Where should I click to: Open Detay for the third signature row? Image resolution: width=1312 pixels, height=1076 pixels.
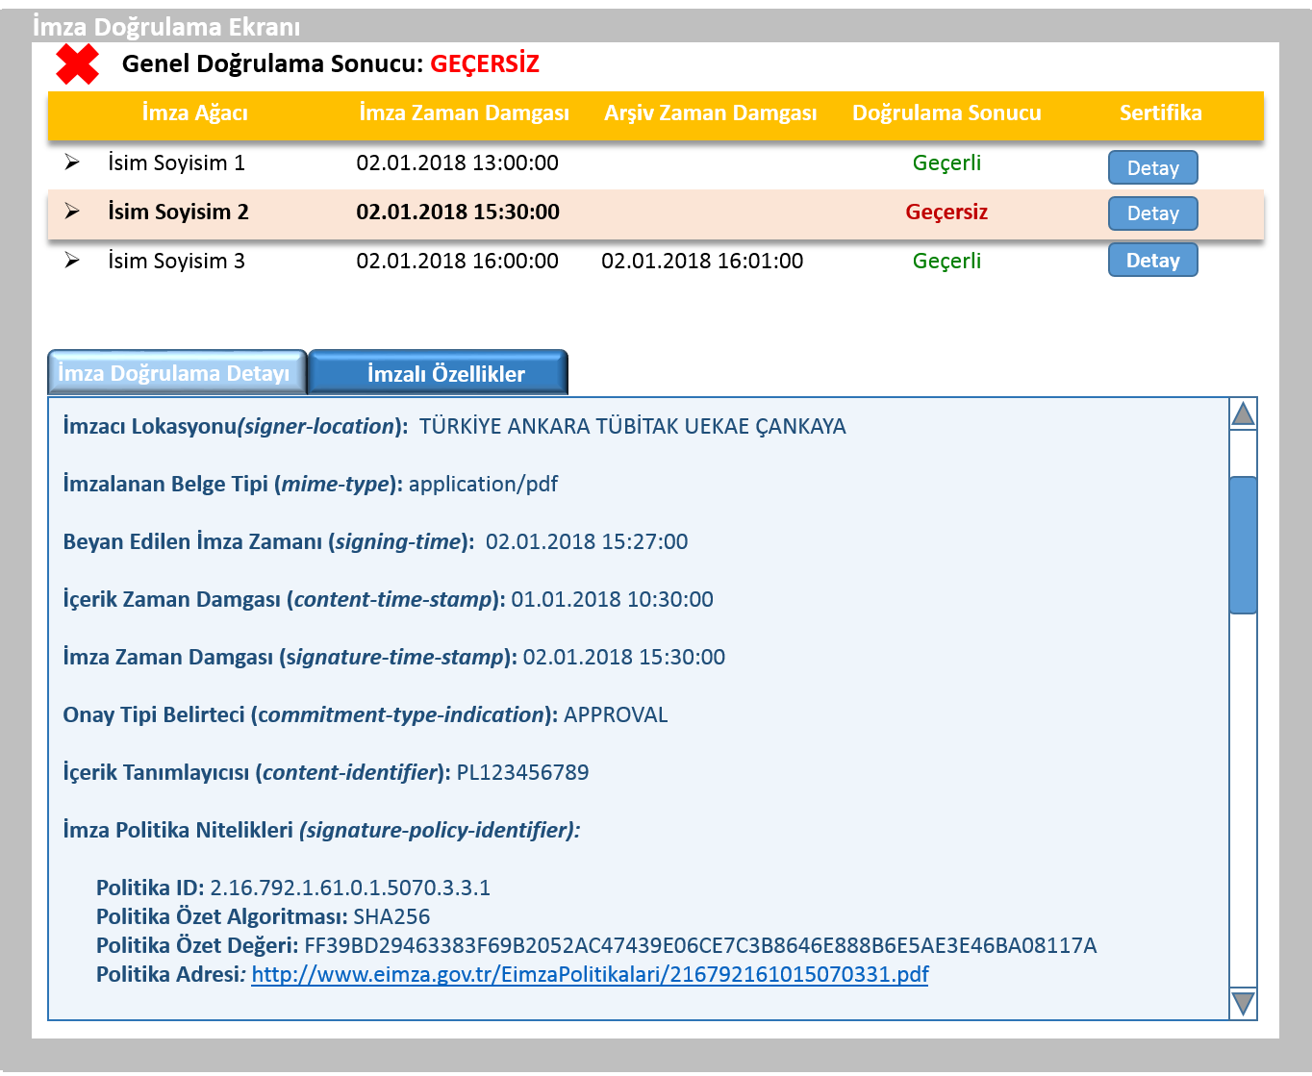point(1152,261)
